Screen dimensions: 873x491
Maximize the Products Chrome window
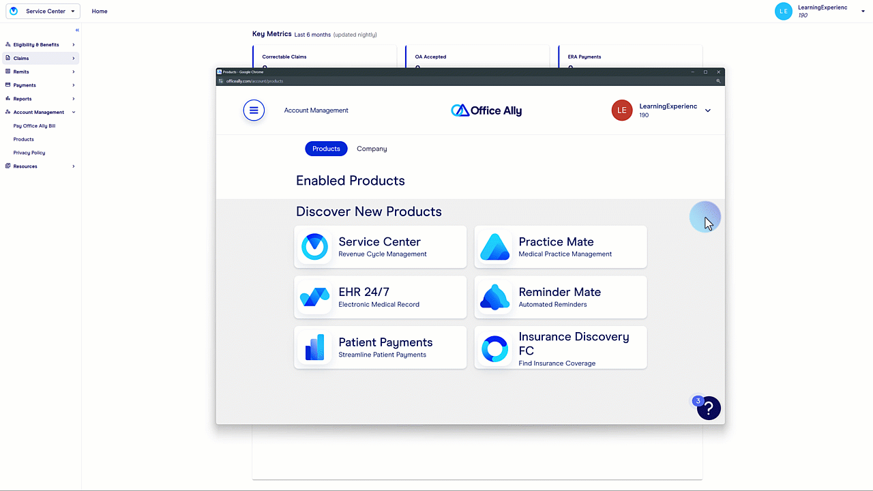click(705, 72)
